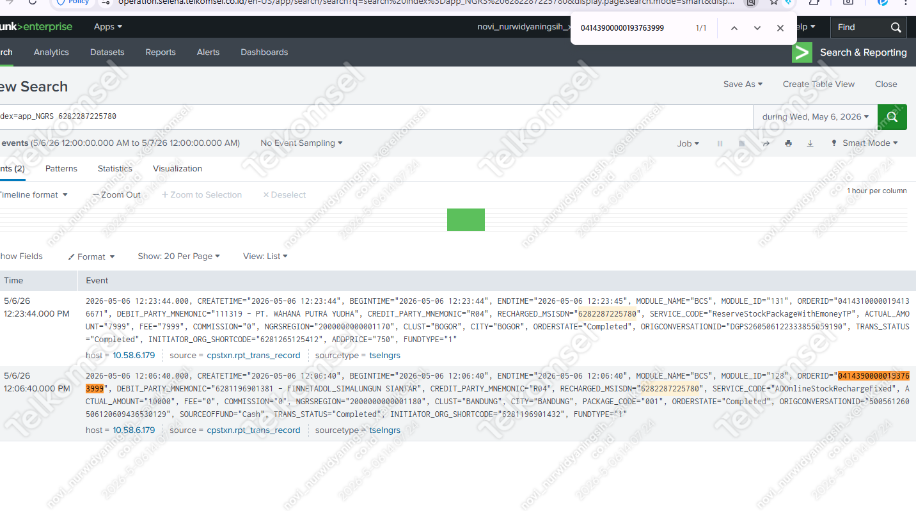The height and width of the screenshot is (511, 916).
Task: Switch to the Statistics tab
Action: (115, 169)
